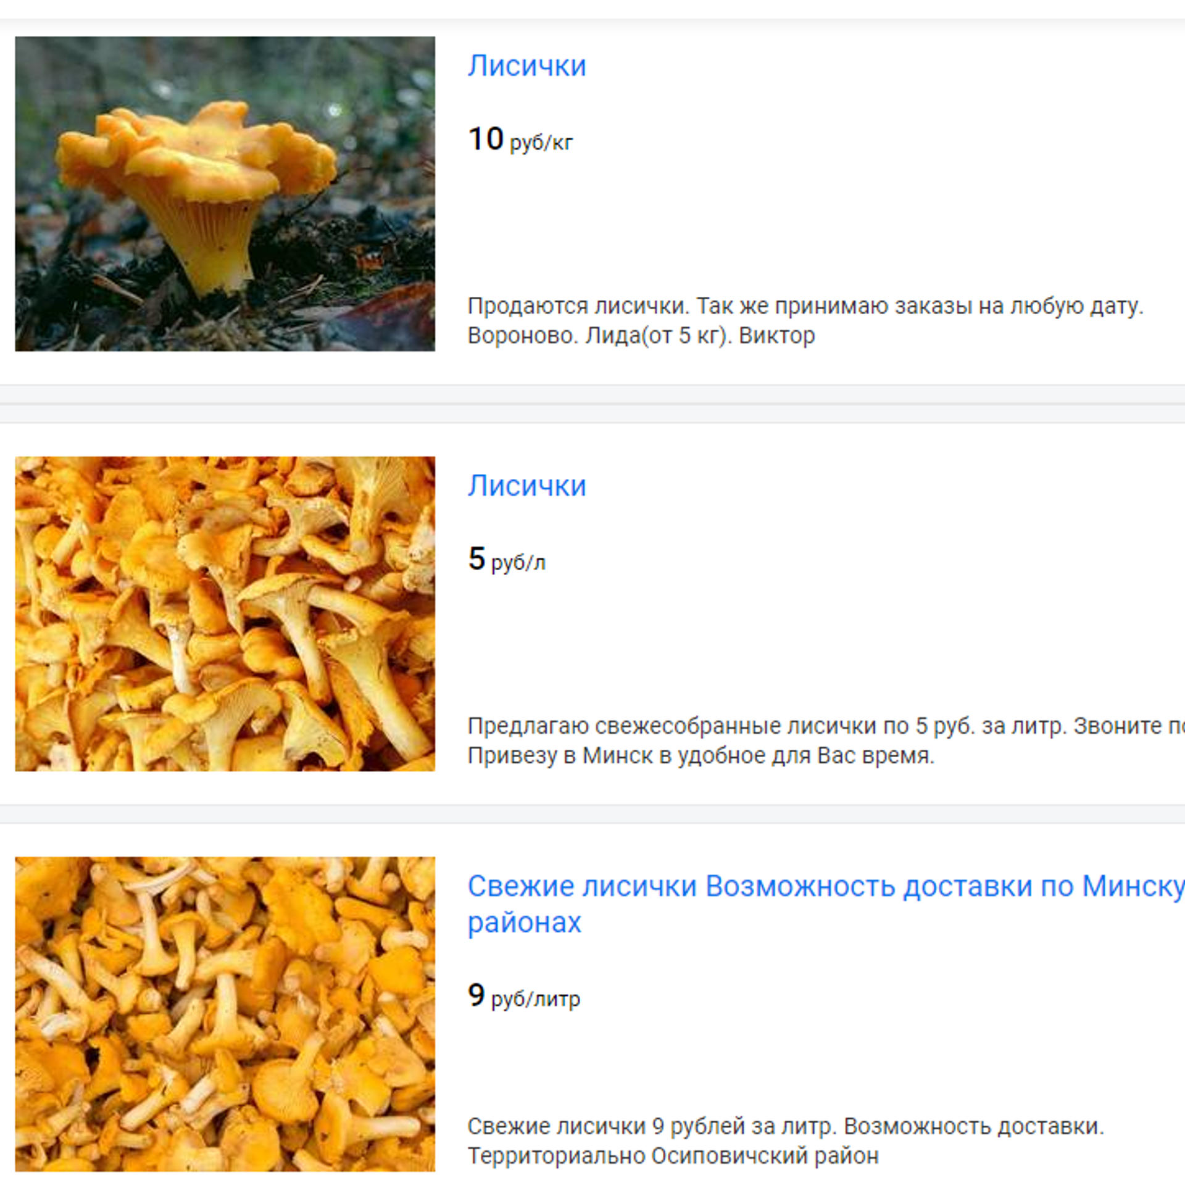Click the word "районах" in the third listing title
This screenshot has width=1185, height=1183.
(525, 923)
